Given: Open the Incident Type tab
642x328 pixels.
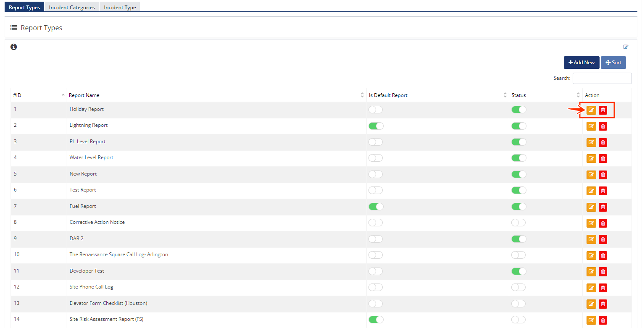Looking at the screenshot, I should pyautogui.click(x=120, y=7).
